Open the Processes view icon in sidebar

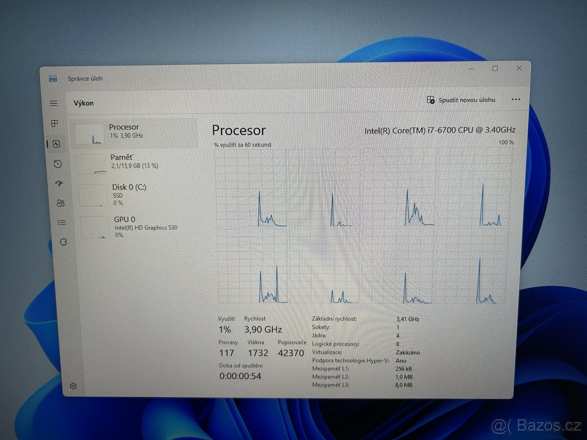tap(55, 124)
